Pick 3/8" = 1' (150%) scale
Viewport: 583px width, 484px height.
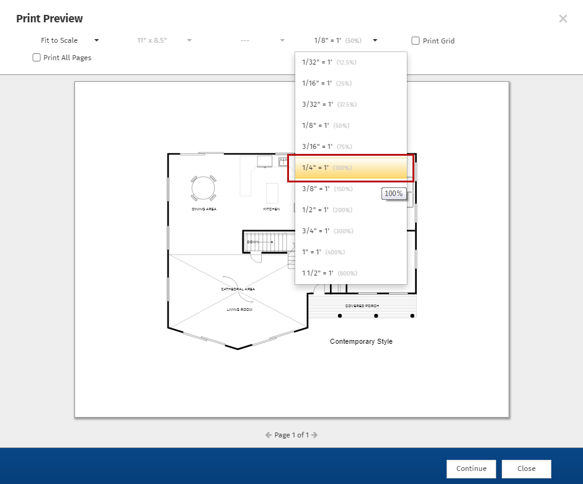350,189
